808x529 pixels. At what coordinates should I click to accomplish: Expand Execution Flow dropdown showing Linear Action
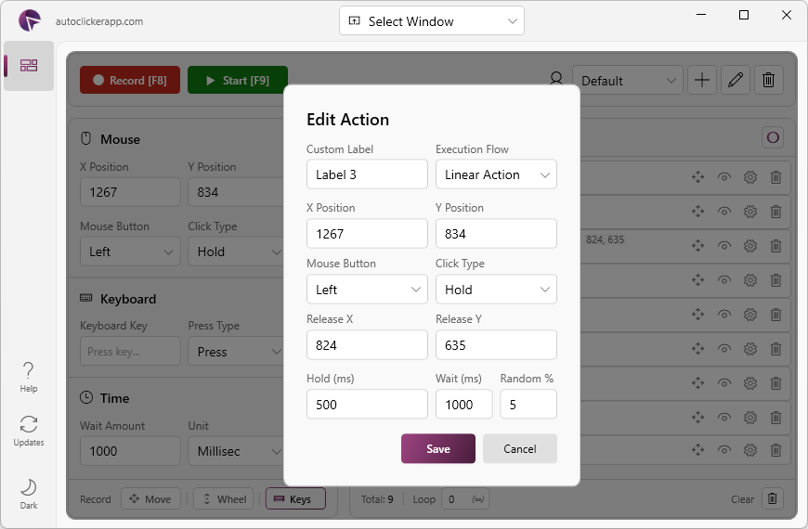496,174
